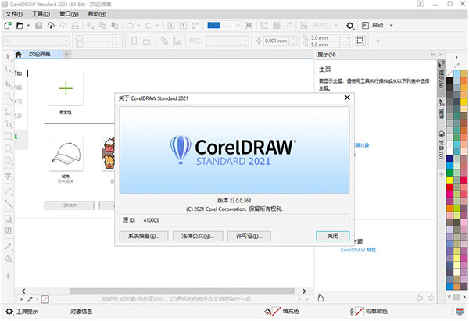Click the Import icon

[x=171, y=26]
